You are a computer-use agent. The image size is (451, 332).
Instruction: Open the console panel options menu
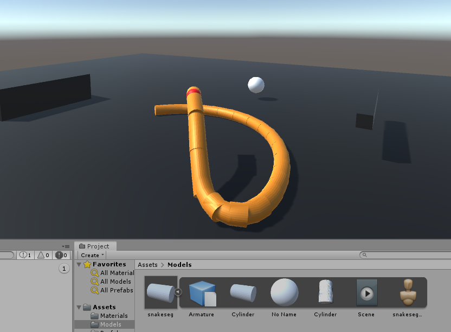coord(66,246)
